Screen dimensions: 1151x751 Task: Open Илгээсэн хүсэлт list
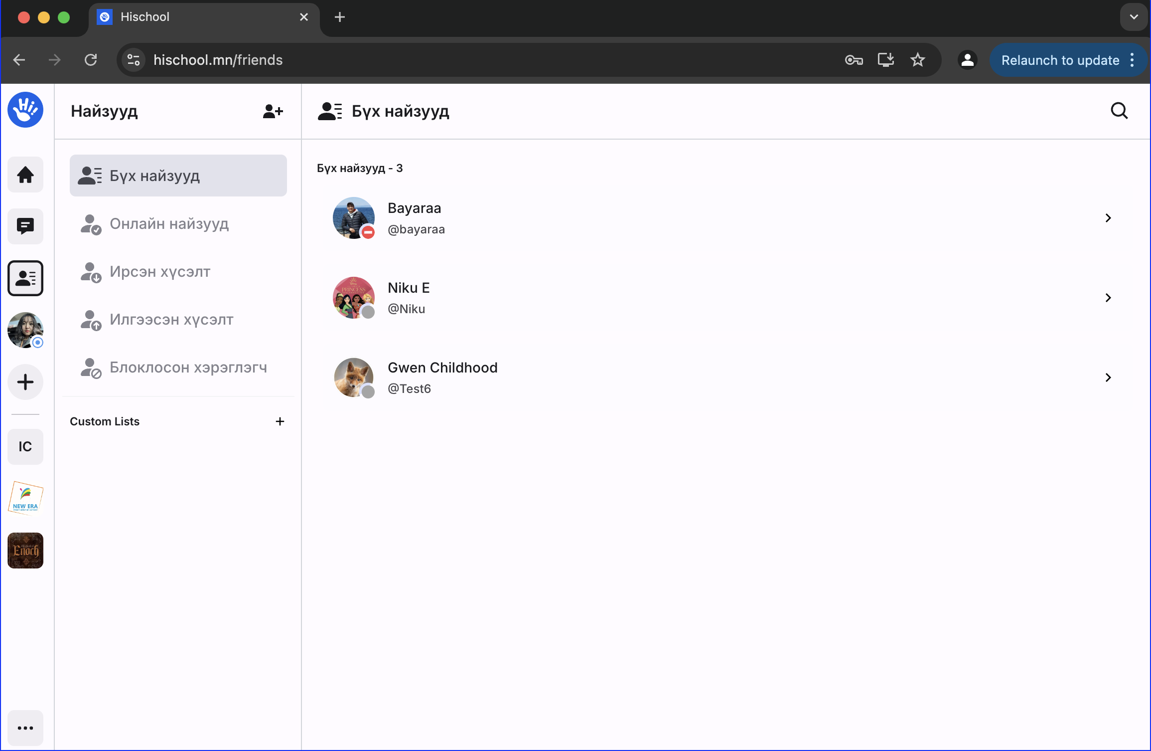[x=171, y=320]
